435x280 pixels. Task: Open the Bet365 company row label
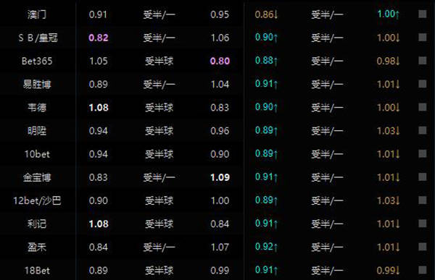click(x=37, y=61)
